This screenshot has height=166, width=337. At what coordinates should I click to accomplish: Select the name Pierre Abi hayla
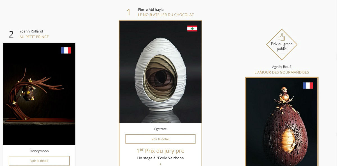coord(151,10)
